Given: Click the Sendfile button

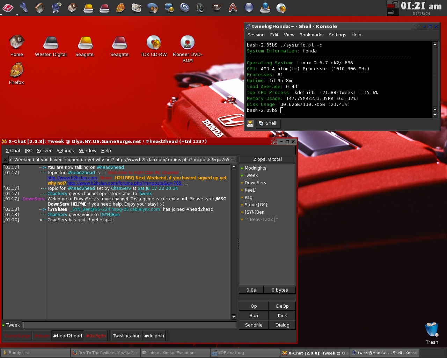Looking at the screenshot, I should 254,325.
